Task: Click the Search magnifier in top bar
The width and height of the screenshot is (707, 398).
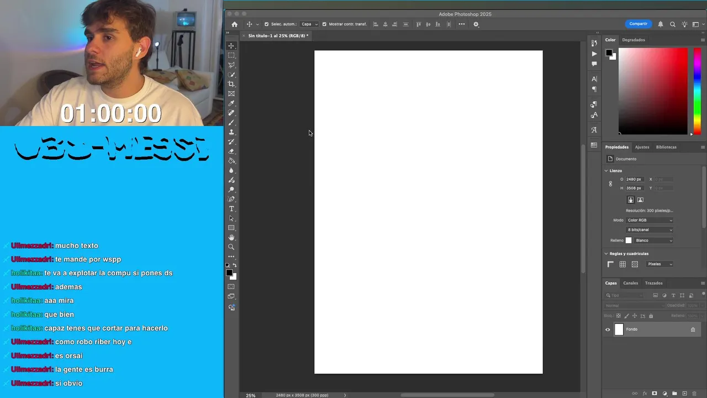Action: click(x=673, y=24)
